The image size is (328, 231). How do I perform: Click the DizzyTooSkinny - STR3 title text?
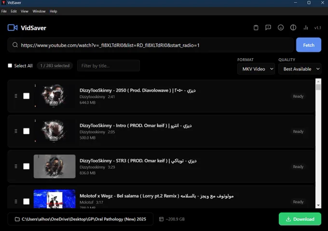coord(138,161)
